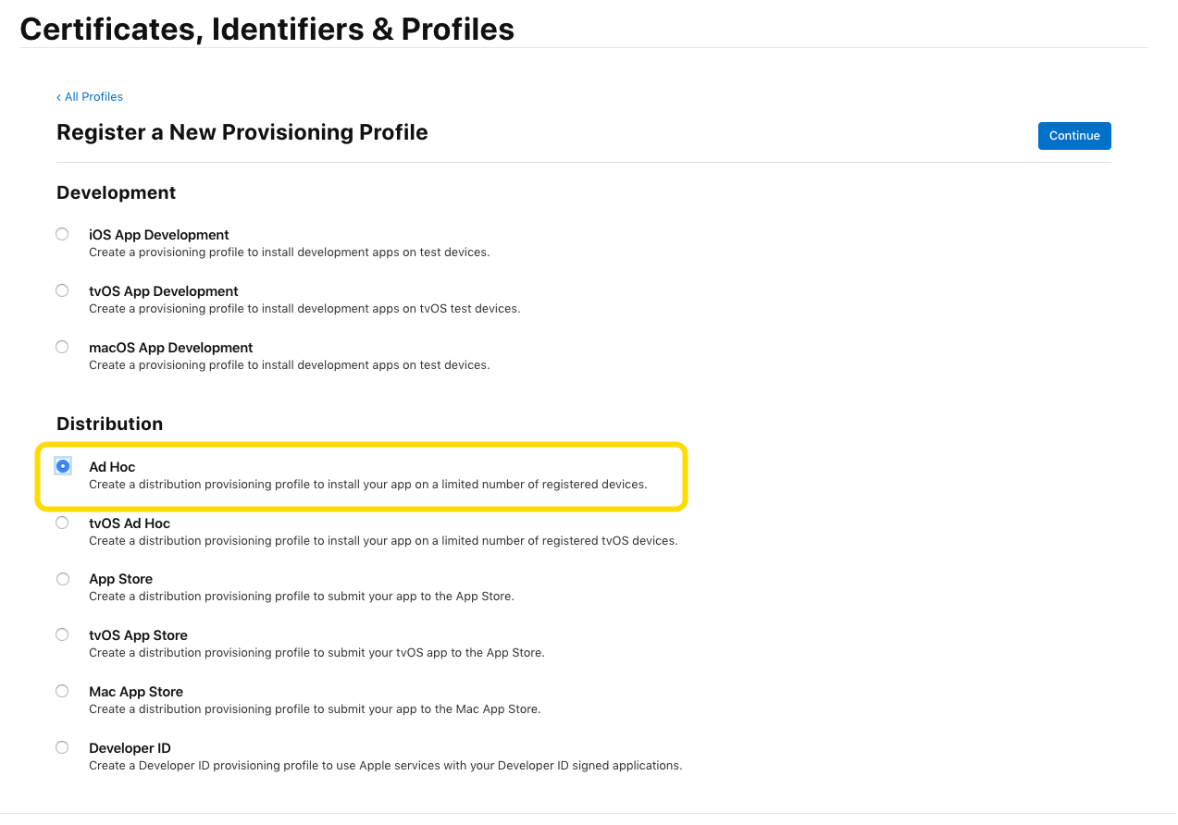Image resolution: width=1178 pixels, height=825 pixels.
Task: Click the Developer ID description text
Action: click(385, 765)
